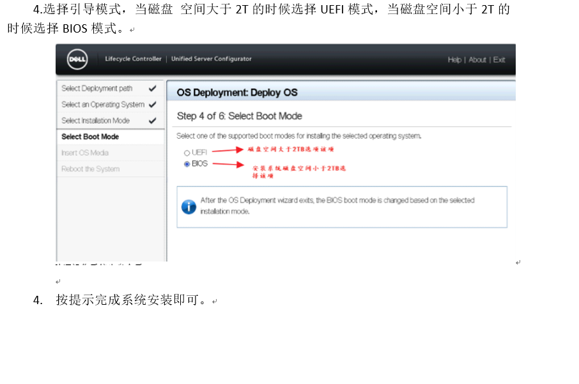This screenshot has height=384, width=579.
Task: Open the Select Boot Mode step
Action: 110,137
